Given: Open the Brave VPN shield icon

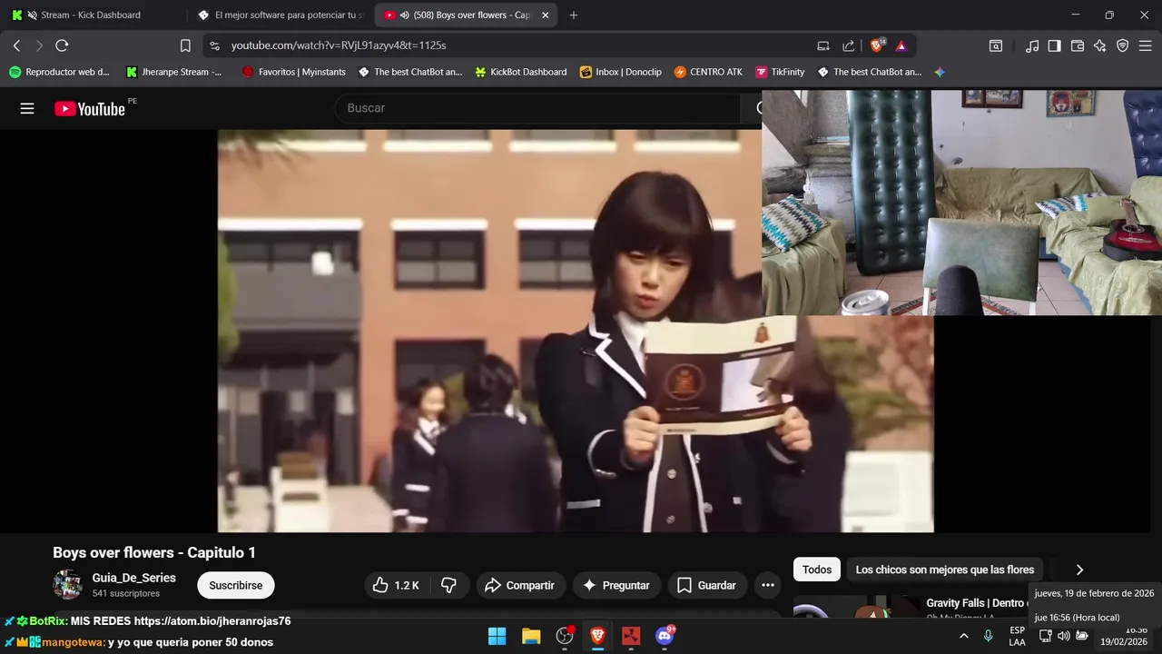Looking at the screenshot, I should tap(1123, 45).
